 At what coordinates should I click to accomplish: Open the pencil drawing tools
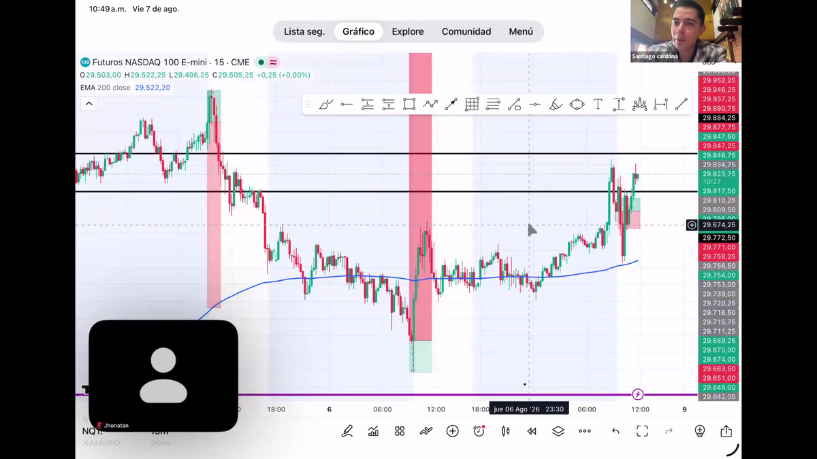(347, 431)
